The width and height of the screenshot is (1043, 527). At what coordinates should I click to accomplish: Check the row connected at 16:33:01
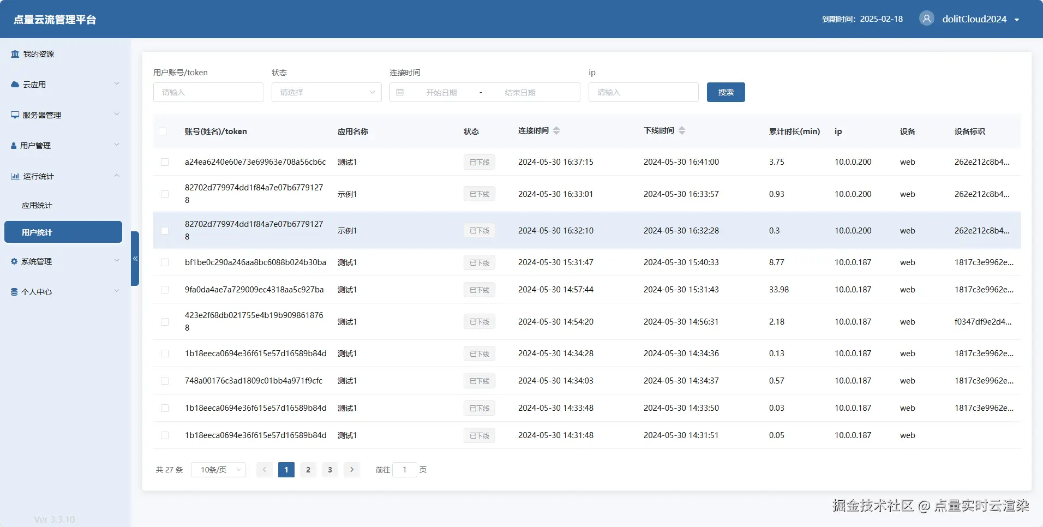[165, 194]
